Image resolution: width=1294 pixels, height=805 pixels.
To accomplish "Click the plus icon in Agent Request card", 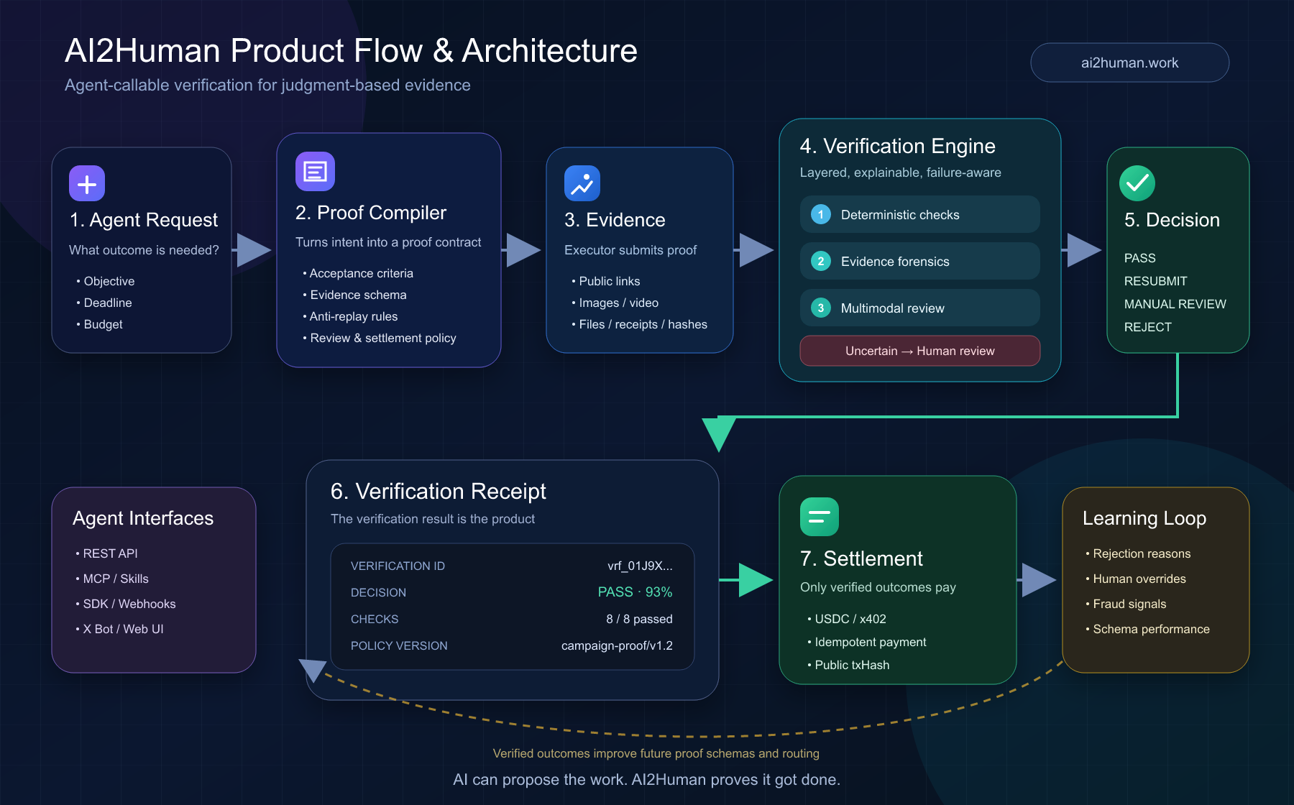I will tap(87, 183).
